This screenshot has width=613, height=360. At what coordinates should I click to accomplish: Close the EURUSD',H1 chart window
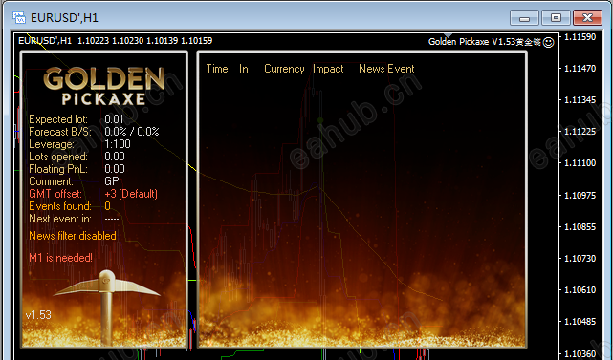coord(587,18)
